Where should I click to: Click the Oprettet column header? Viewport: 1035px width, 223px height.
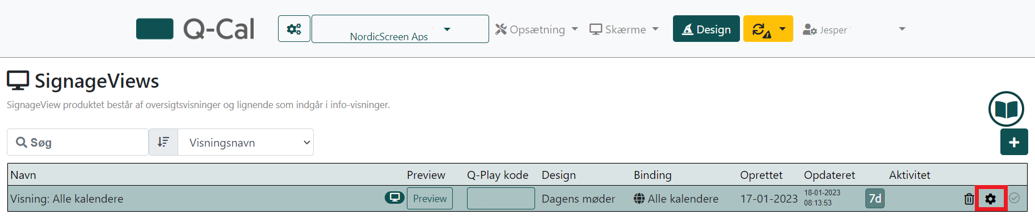[x=761, y=175]
